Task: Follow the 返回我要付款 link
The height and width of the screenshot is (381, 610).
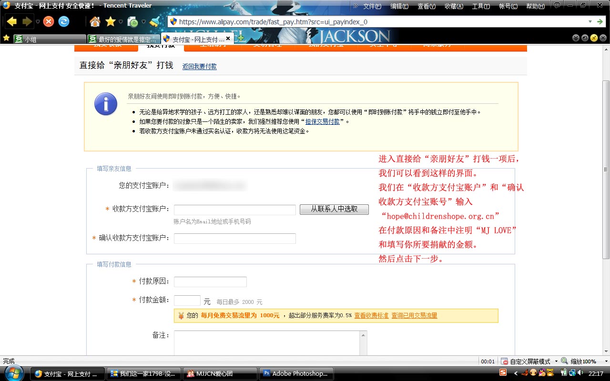Action: click(199, 66)
